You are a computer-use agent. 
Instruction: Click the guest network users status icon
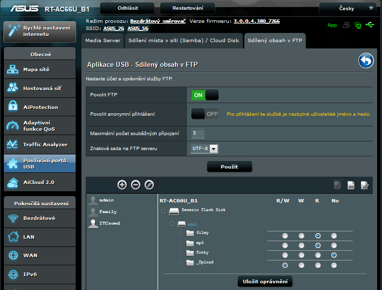(346, 25)
